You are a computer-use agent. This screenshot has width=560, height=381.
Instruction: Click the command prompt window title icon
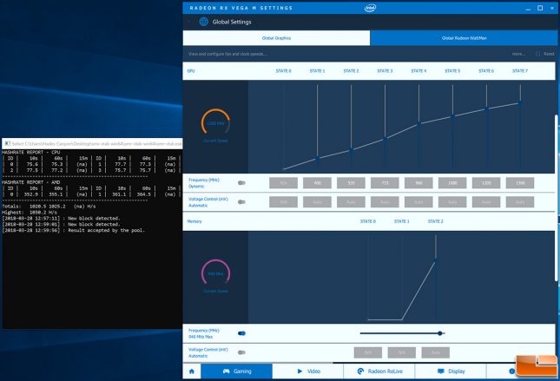8,143
